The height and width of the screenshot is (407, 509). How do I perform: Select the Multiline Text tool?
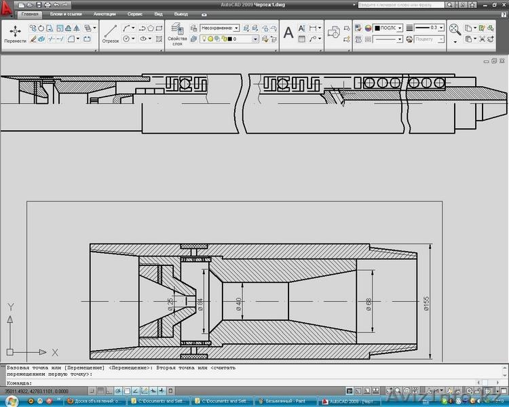[x=288, y=33]
